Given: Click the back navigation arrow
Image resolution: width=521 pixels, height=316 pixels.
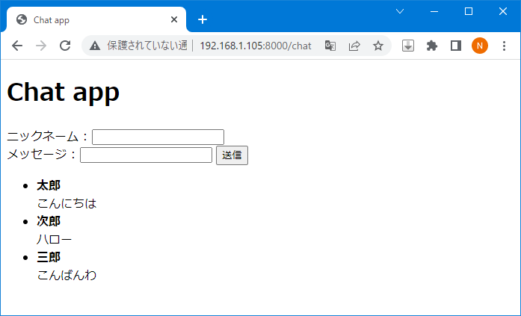Looking at the screenshot, I should (17, 46).
